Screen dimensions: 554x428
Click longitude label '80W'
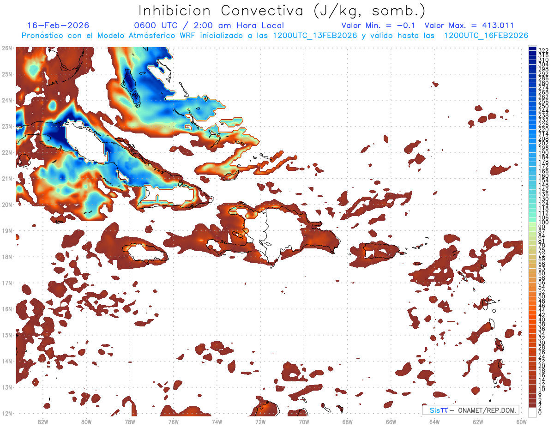(86, 422)
